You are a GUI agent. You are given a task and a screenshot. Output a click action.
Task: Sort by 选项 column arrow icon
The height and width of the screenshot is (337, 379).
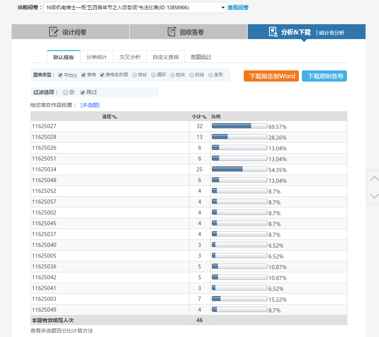click(x=114, y=117)
